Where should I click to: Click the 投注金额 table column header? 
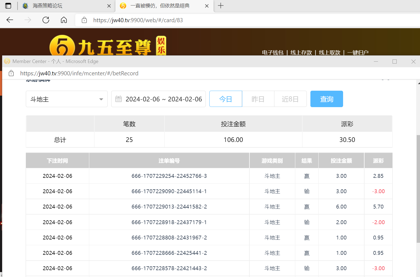click(341, 161)
